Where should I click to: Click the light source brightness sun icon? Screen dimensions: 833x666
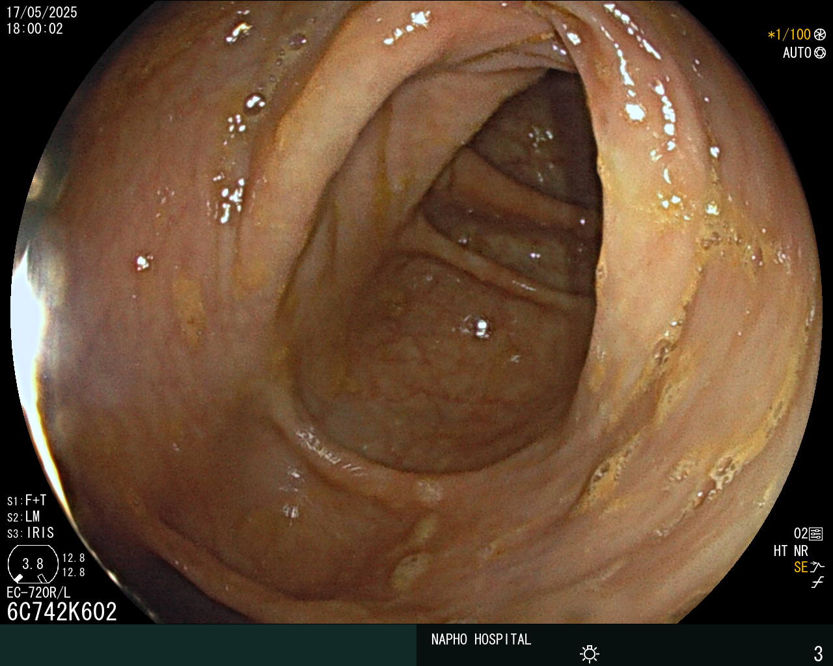(590, 653)
